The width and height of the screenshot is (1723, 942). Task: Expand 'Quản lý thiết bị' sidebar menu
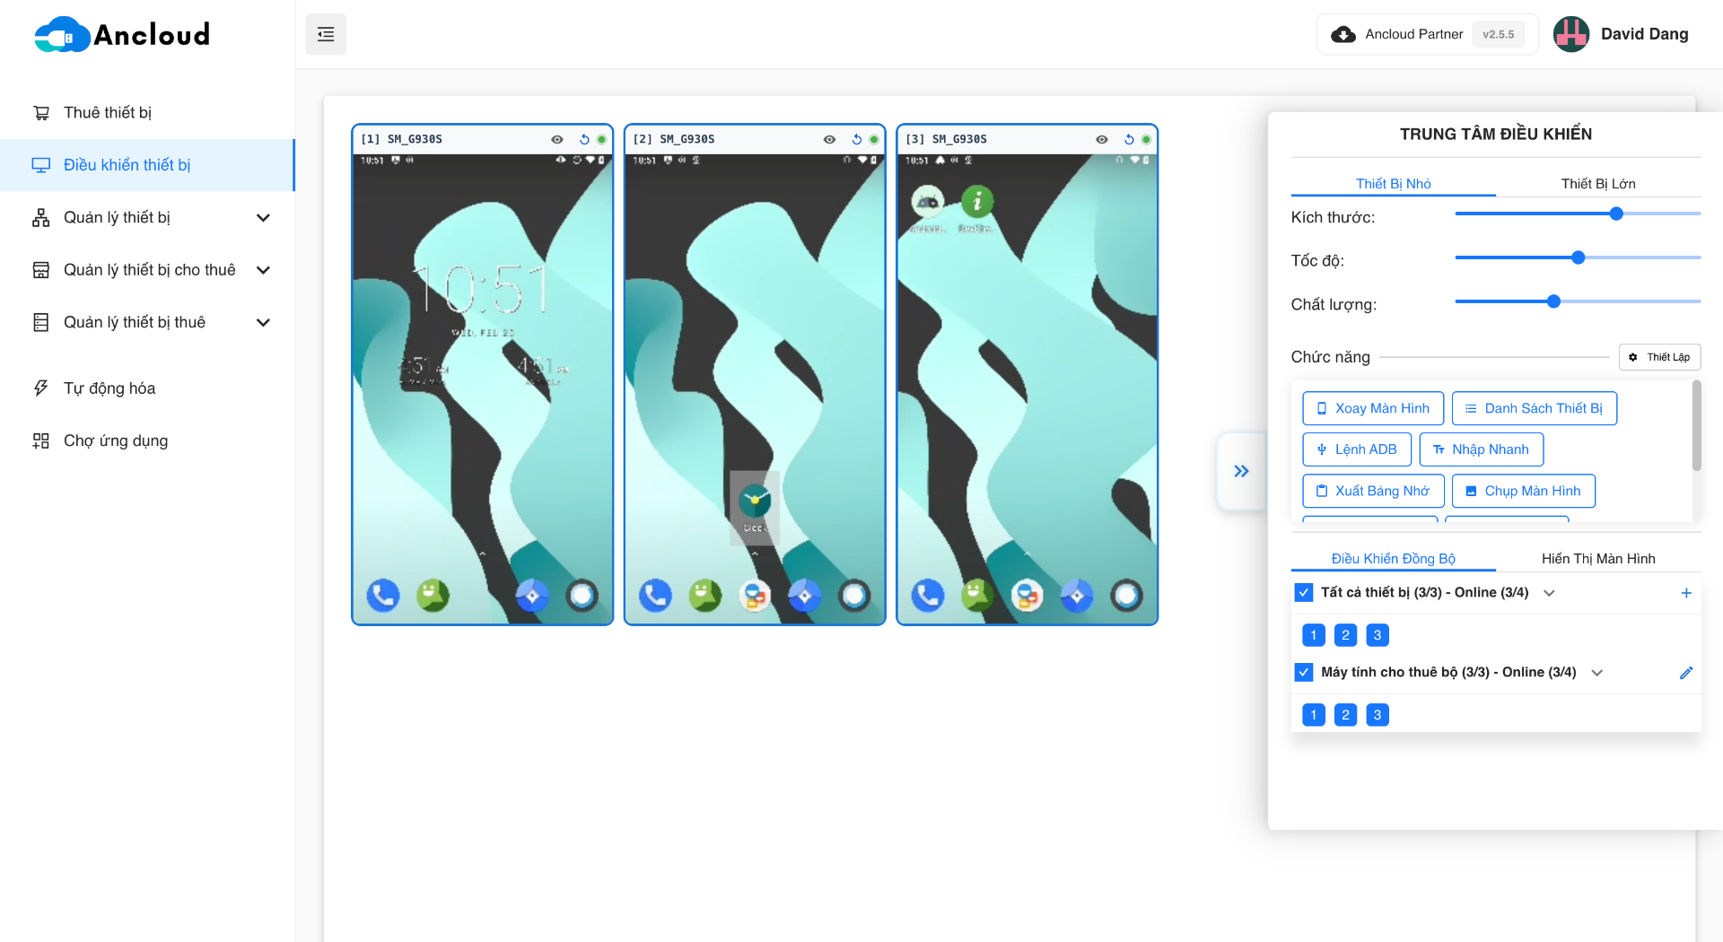coord(263,218)
